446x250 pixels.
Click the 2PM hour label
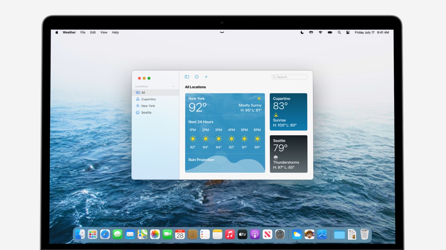pos(206,130)
